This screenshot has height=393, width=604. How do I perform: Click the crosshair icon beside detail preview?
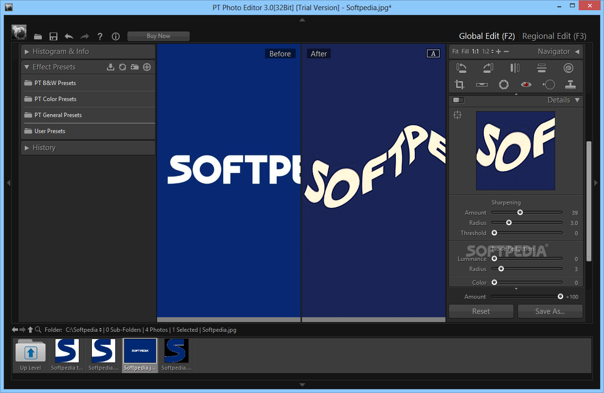(457, 115)
